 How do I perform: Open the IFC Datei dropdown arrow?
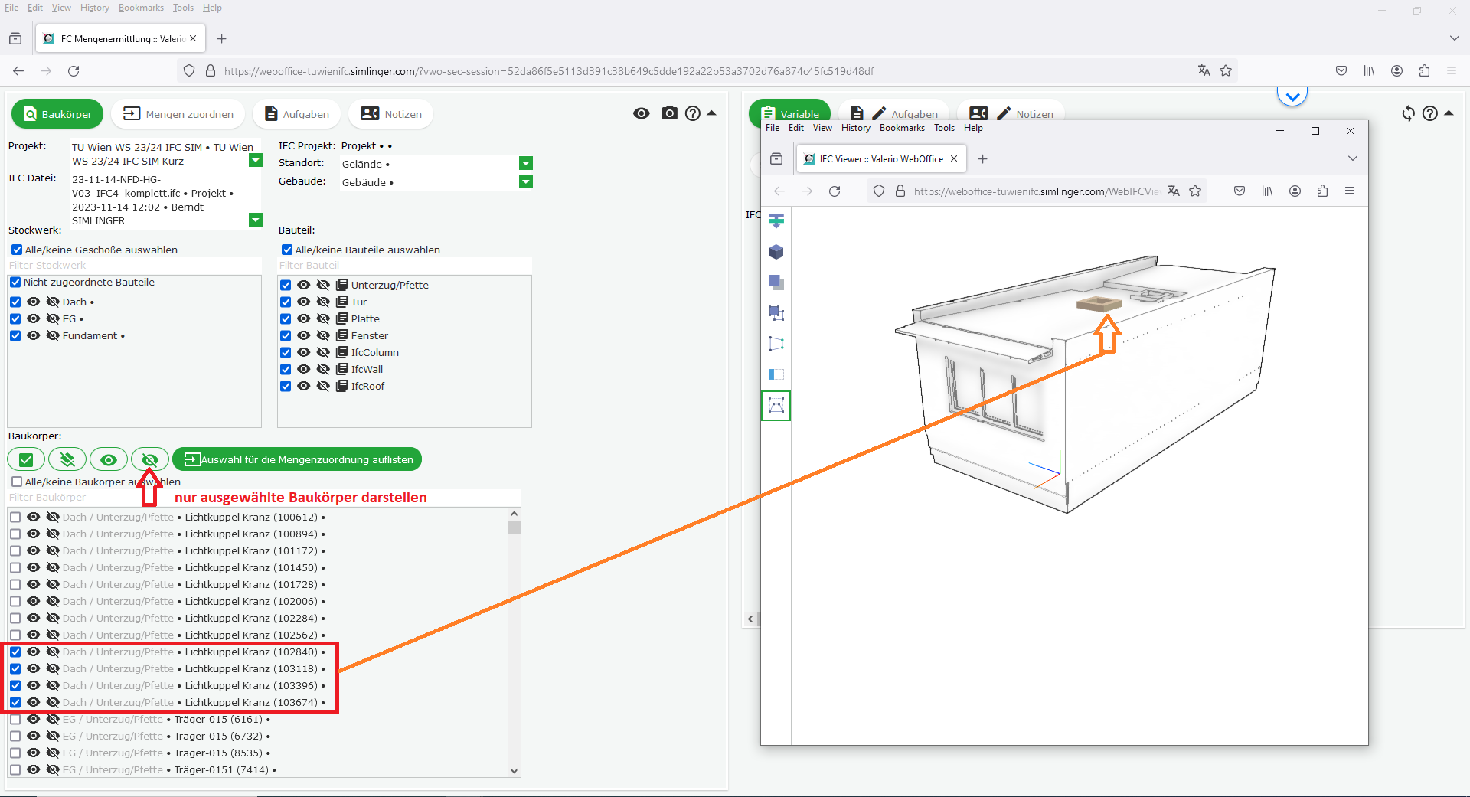pos(256,220)
